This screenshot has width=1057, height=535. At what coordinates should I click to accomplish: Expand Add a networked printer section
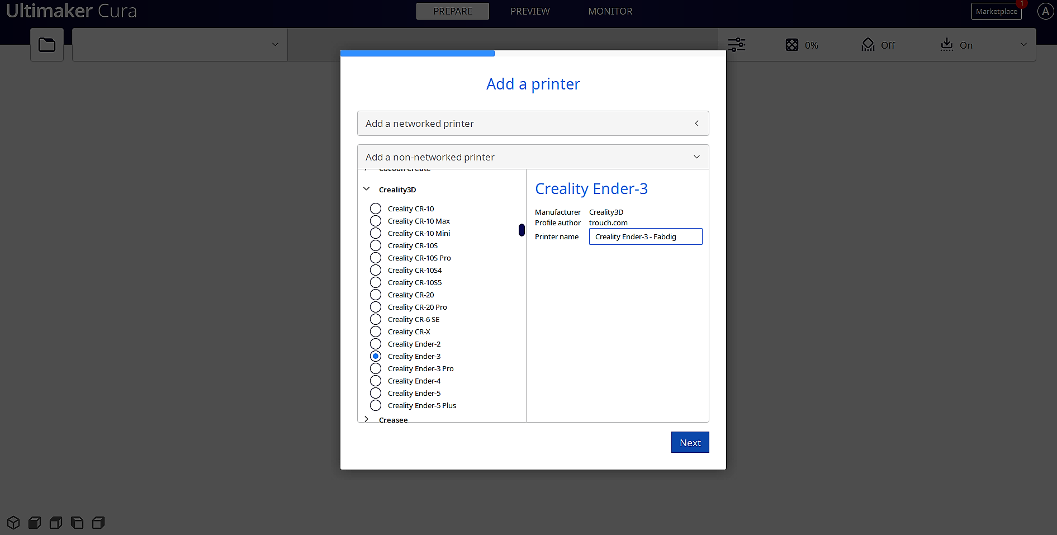point(533,123)
